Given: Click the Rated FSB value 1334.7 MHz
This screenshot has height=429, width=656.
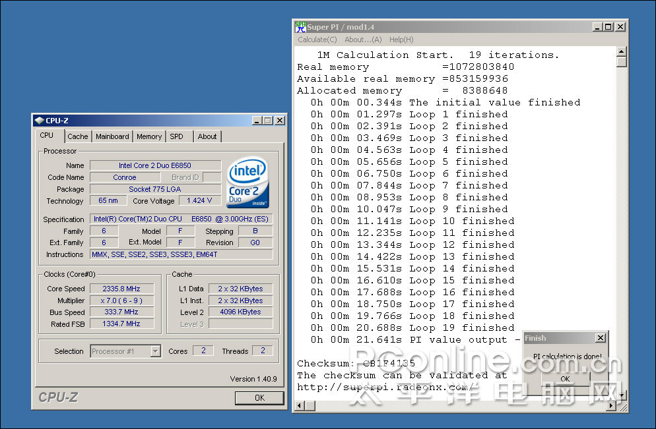Looking at the screenshot, I should click(121, 324).
